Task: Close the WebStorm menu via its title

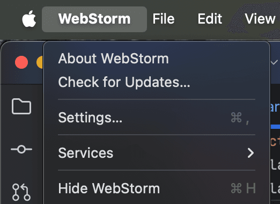Action: (x=94, y=19)
